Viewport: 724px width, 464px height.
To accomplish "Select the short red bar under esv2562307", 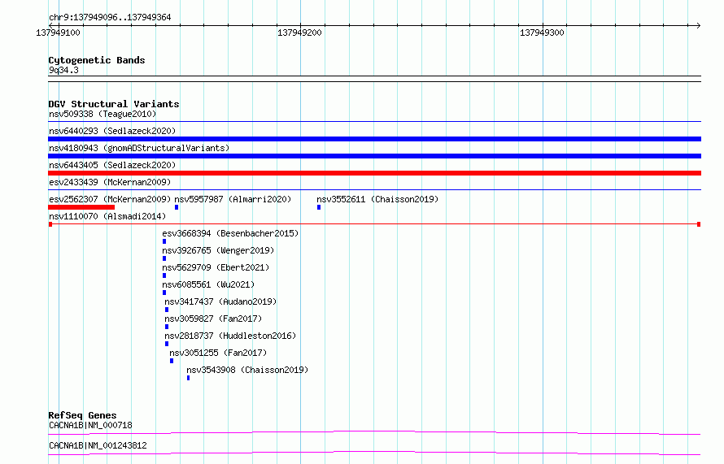I will click(x=81, y=207).
